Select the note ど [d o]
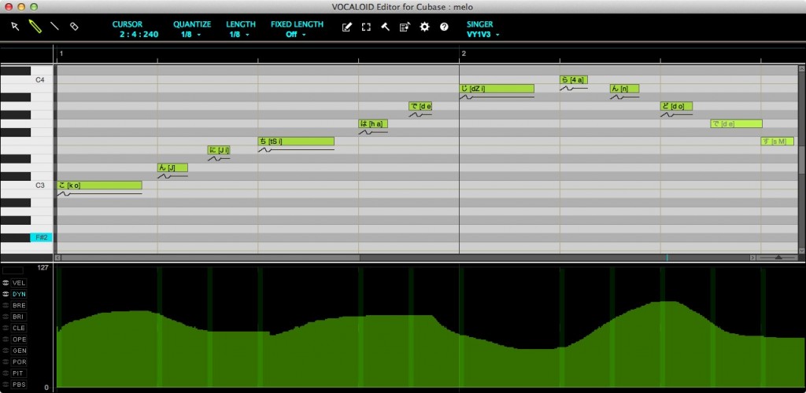This screenshot has width=806, height=393. 676,106
